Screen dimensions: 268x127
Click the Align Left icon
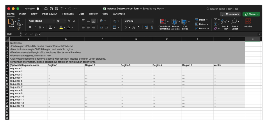tap(83, 27)
